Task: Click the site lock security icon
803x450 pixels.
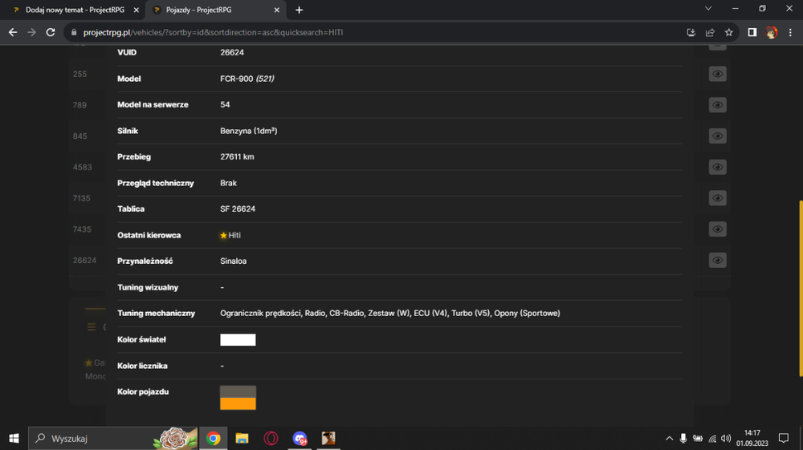Action: pyautogui.click(x=74, y=32)
